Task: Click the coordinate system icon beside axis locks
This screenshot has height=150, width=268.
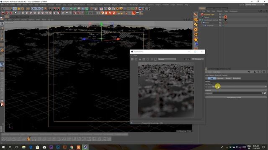Action: tap(45, 8)
